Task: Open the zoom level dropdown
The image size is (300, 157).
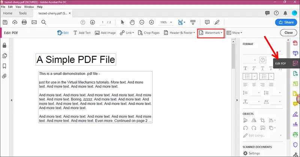Action: click(171, 22)
